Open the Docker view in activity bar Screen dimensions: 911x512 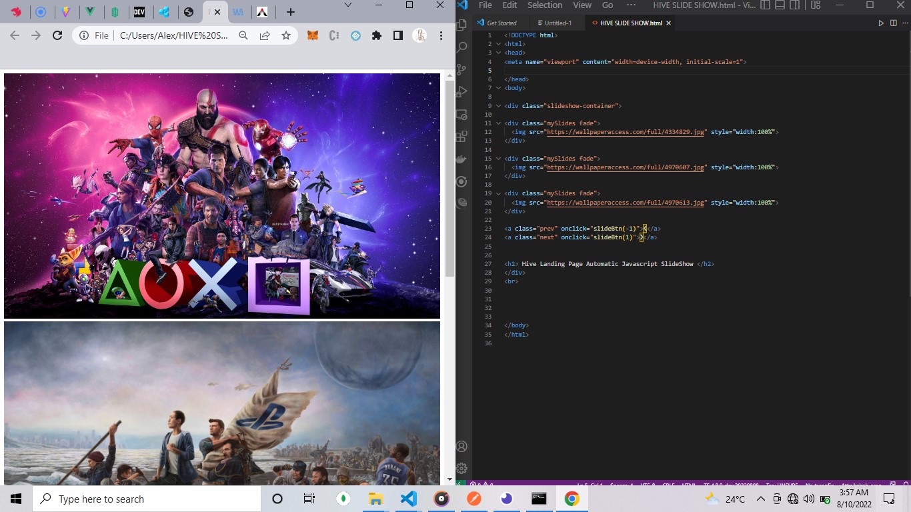[462, 159]
